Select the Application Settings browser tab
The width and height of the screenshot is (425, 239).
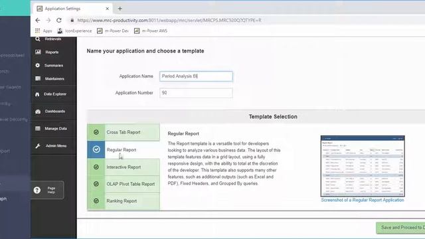click(72, 9)
